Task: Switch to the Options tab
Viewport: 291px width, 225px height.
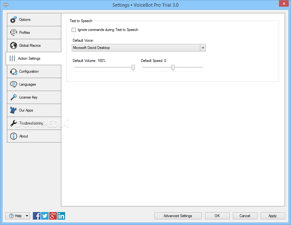Action: pos(34,20)
